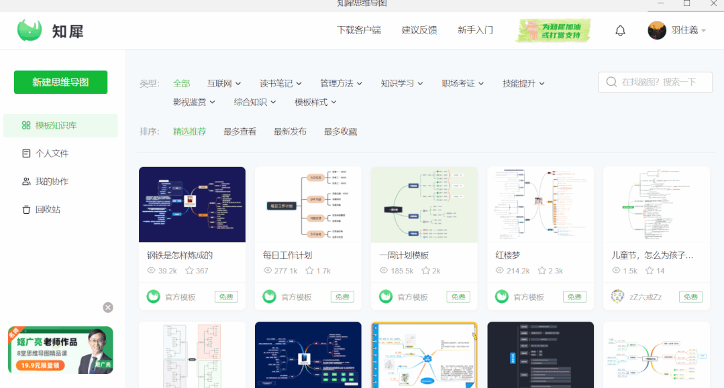Select the 全部 type filter
The image size is (724, 388).
point(181,84)
